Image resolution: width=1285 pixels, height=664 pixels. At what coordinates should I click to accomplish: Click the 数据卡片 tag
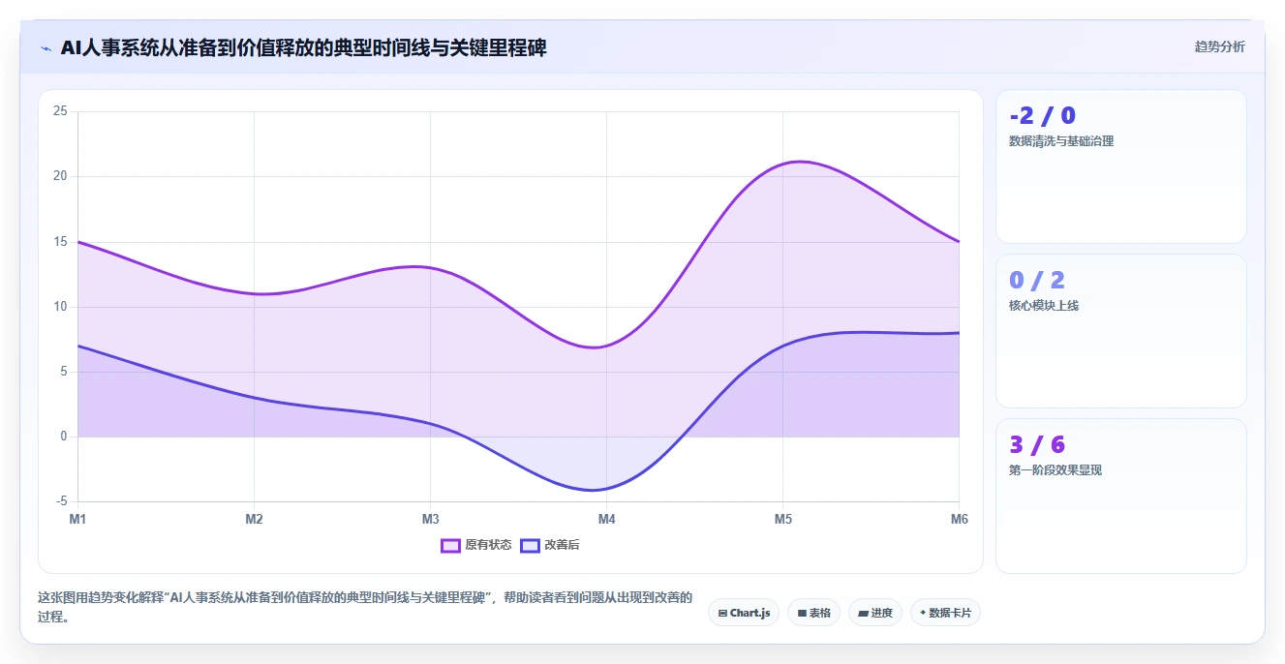pos(945,613)
